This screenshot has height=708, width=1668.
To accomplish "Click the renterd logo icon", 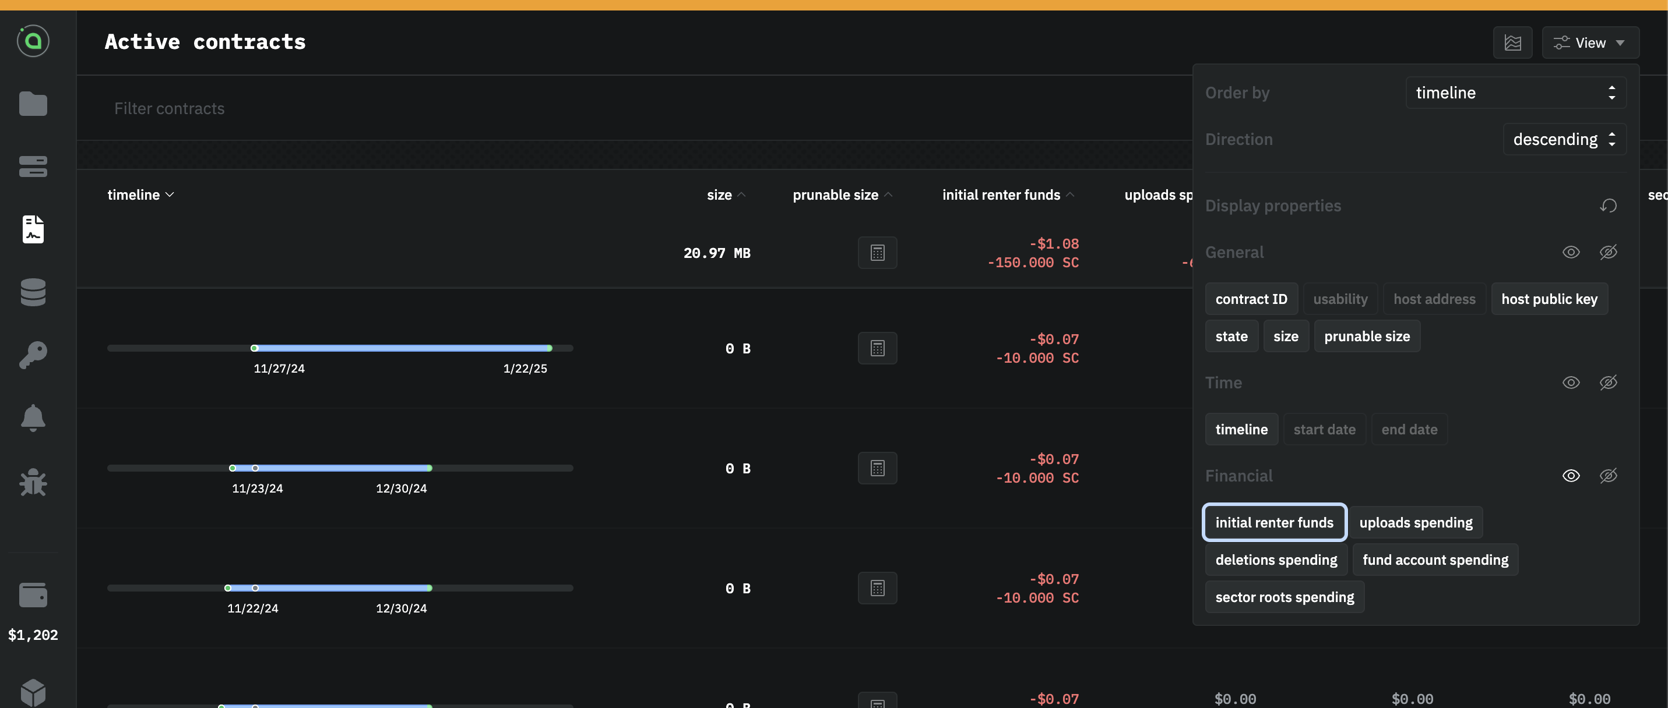I will tap(33, 41).
